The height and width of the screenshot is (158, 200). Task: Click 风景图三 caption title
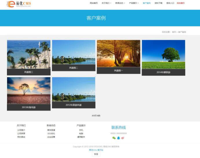[29, 72]
